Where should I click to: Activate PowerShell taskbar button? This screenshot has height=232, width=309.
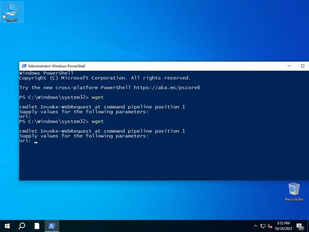point(52,226)
